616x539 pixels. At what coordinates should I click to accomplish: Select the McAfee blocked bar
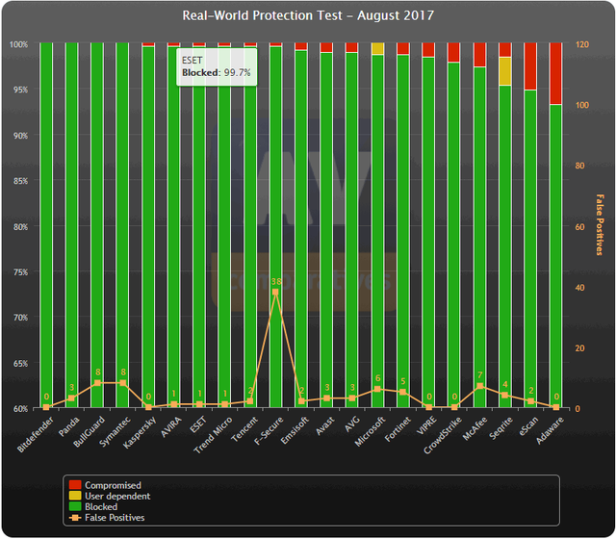point(479,238)
